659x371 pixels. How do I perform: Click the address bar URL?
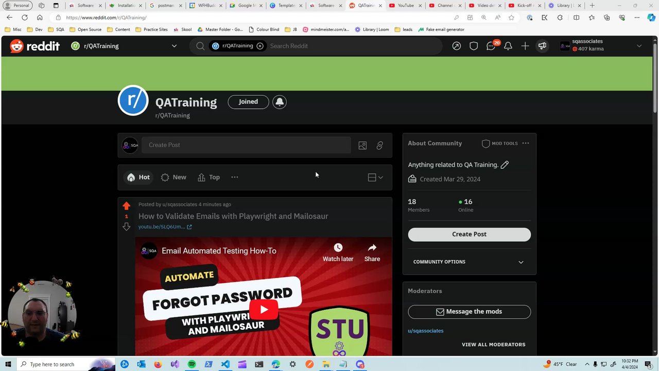[x=106, y=18]
